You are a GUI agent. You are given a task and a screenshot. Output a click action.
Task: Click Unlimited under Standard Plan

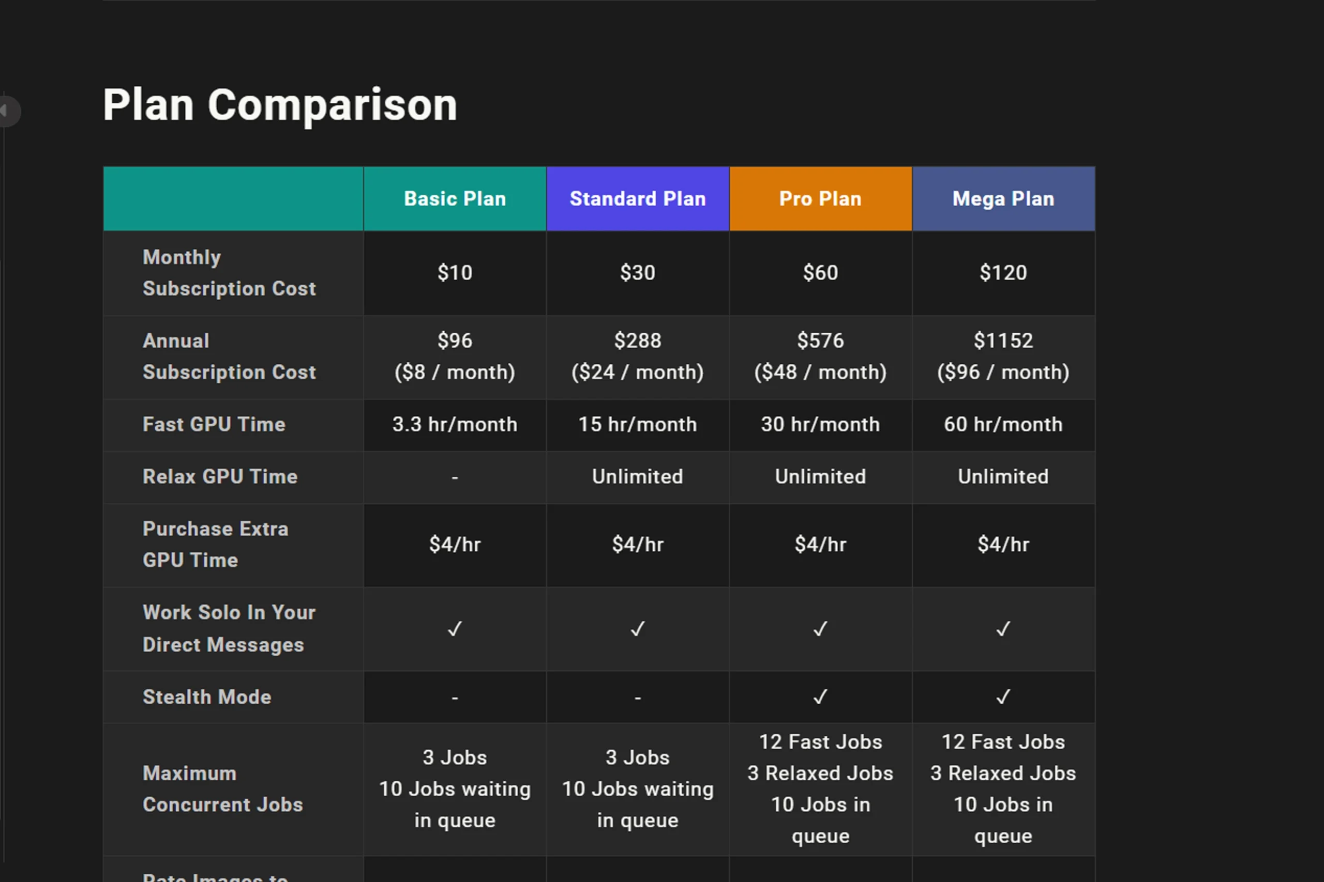pyautogui.click(x=638, y=477)
